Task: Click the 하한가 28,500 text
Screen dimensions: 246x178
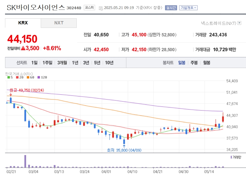Action: [162, 49]
